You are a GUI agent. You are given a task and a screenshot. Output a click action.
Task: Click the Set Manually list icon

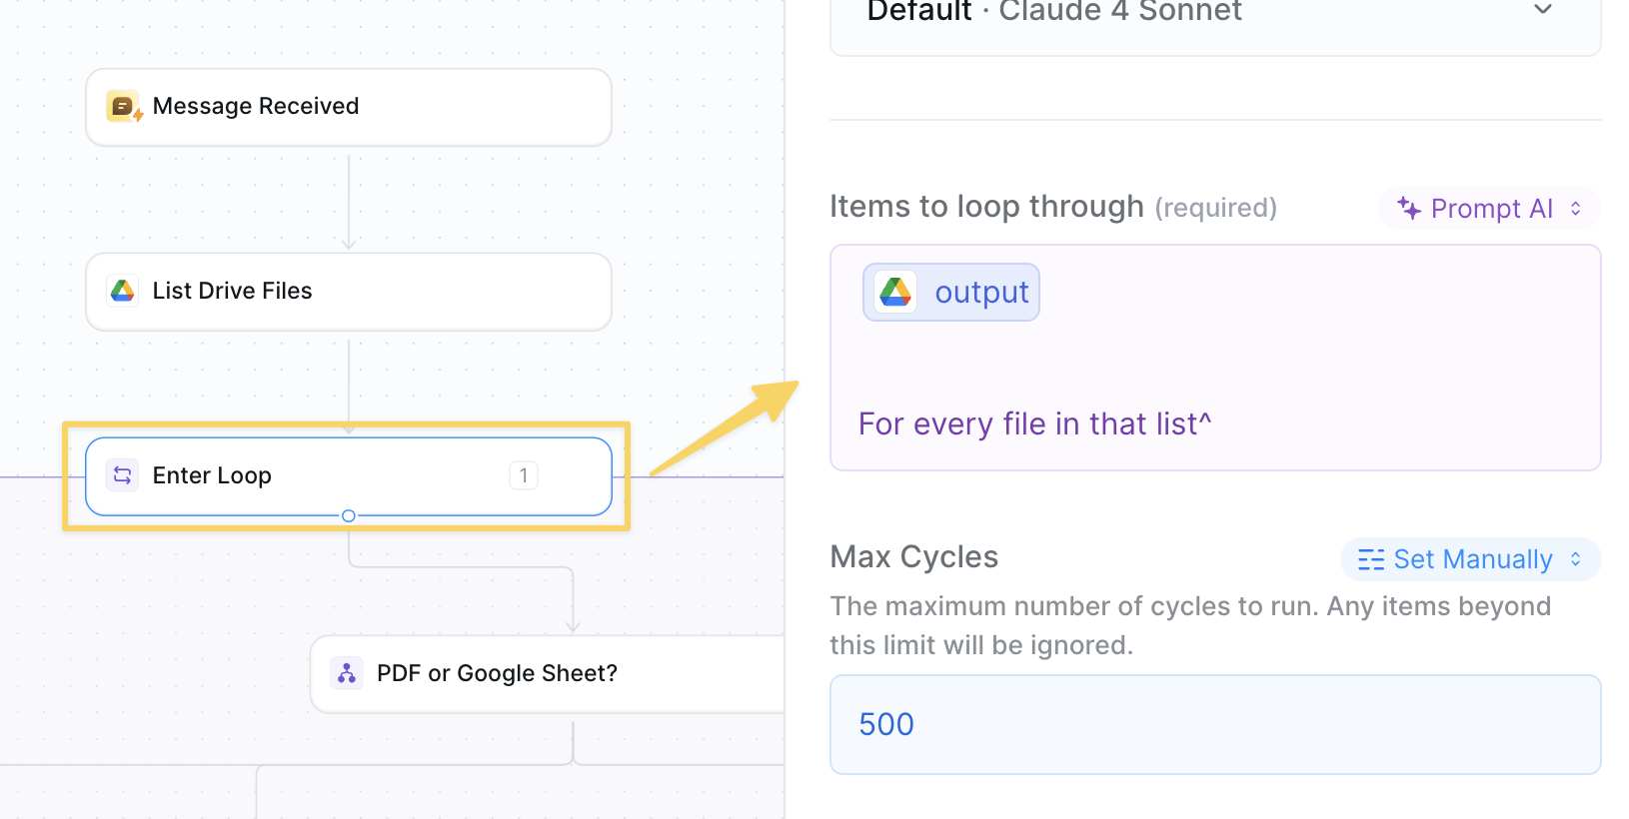(x=1371, y=559)
